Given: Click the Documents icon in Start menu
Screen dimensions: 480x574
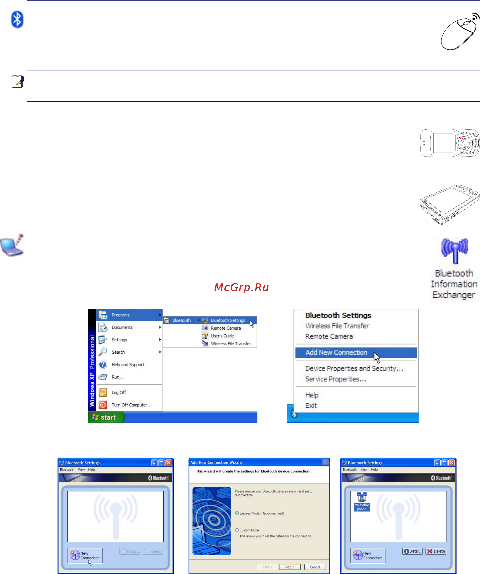Looking at the screenshot, I should click(x=103, y=327).
